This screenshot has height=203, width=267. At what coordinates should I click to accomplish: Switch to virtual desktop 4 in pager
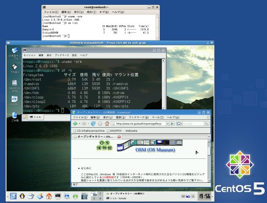100,199
